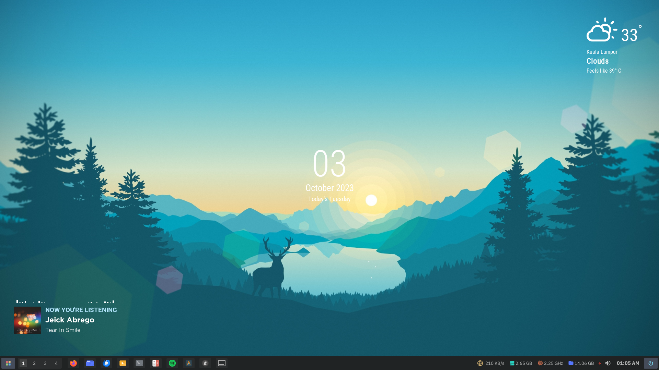Launch the Thunderbird mail client
This screenshot has height=370, width=659.
coord(106,363)
